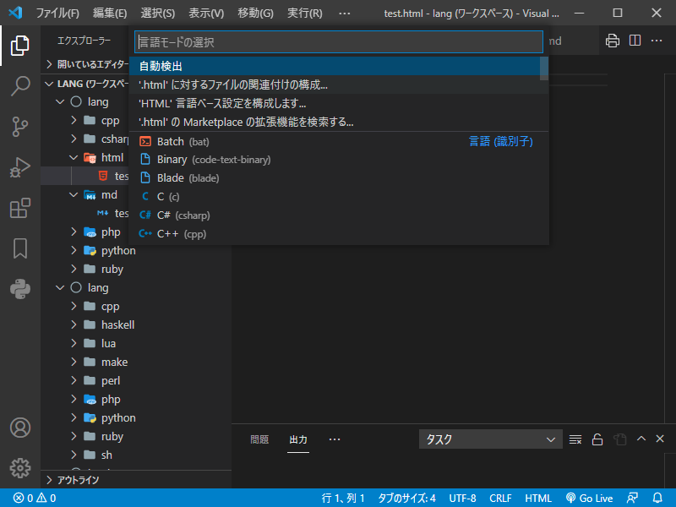Close the output panel
Image resolution: width=676 pixels, height=507 pixels.
[x=660, y=439]
